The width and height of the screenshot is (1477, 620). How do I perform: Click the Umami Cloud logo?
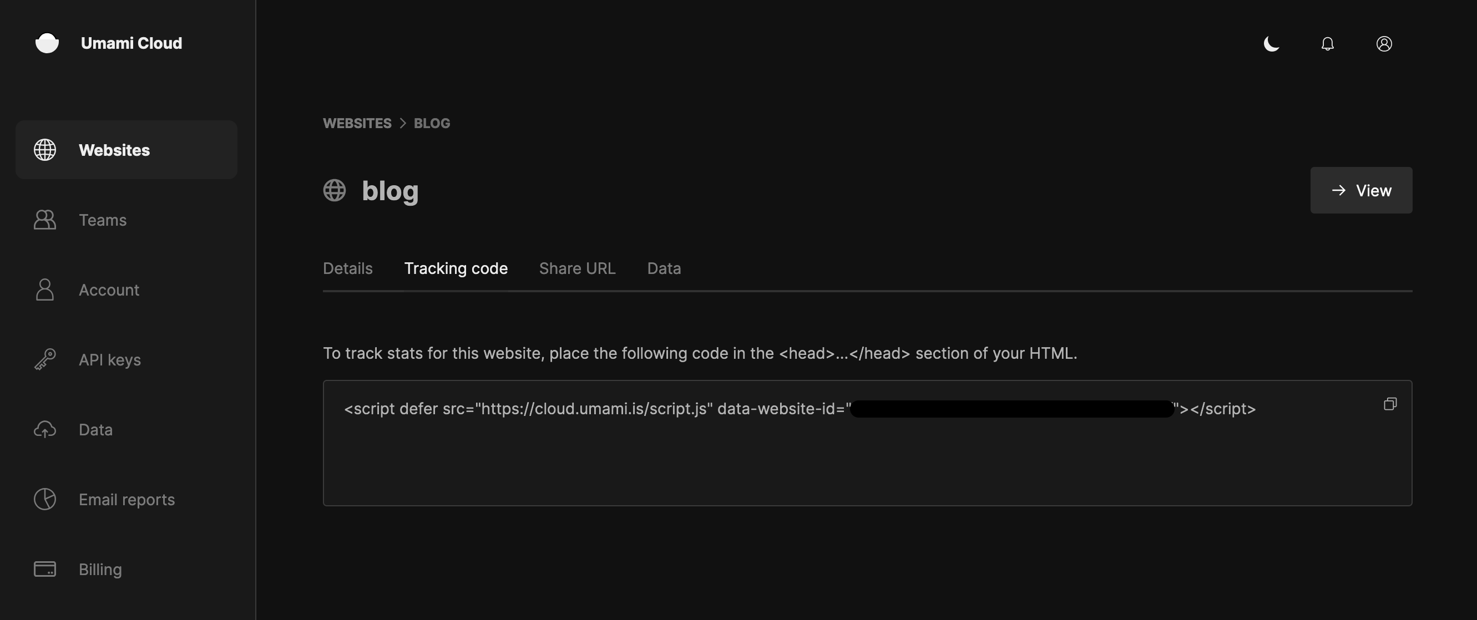pyautogui.click(x=109, y=43)
